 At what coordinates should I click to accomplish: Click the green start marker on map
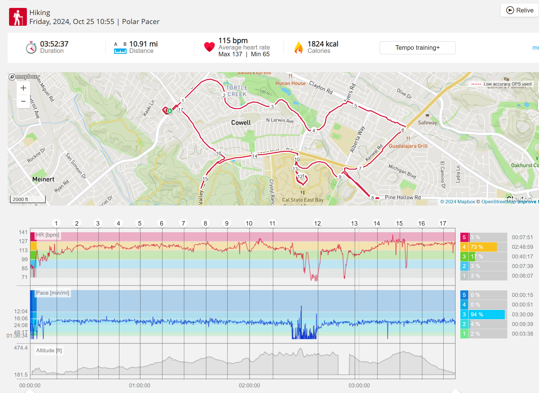click(169, 111)
